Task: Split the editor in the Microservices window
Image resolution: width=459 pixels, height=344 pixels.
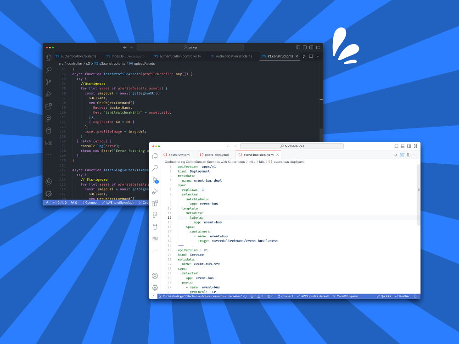Action: (409, 155)
